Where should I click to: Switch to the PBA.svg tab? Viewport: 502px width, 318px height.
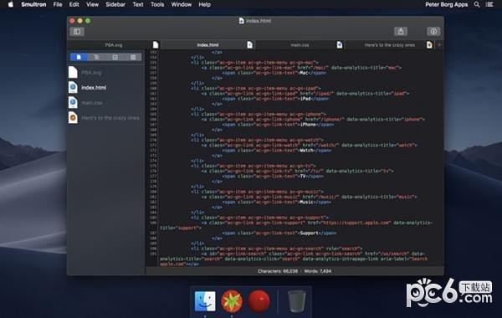click(114, 45)
